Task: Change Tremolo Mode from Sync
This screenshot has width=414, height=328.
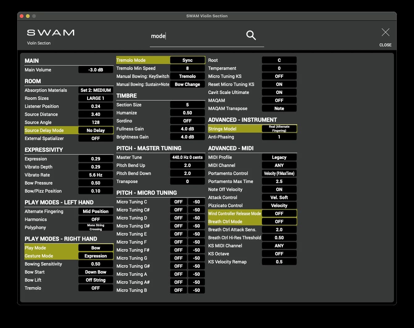Action: point(187,60)
